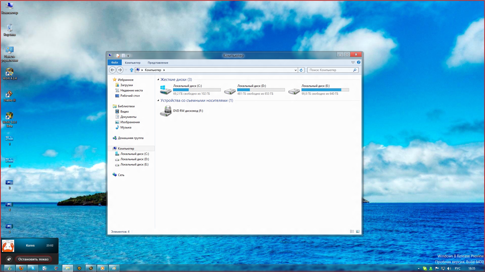This screenshot has height=272, width=485.
Task: Launch Skype from the taskbar
Action: [x=33, y=268]
